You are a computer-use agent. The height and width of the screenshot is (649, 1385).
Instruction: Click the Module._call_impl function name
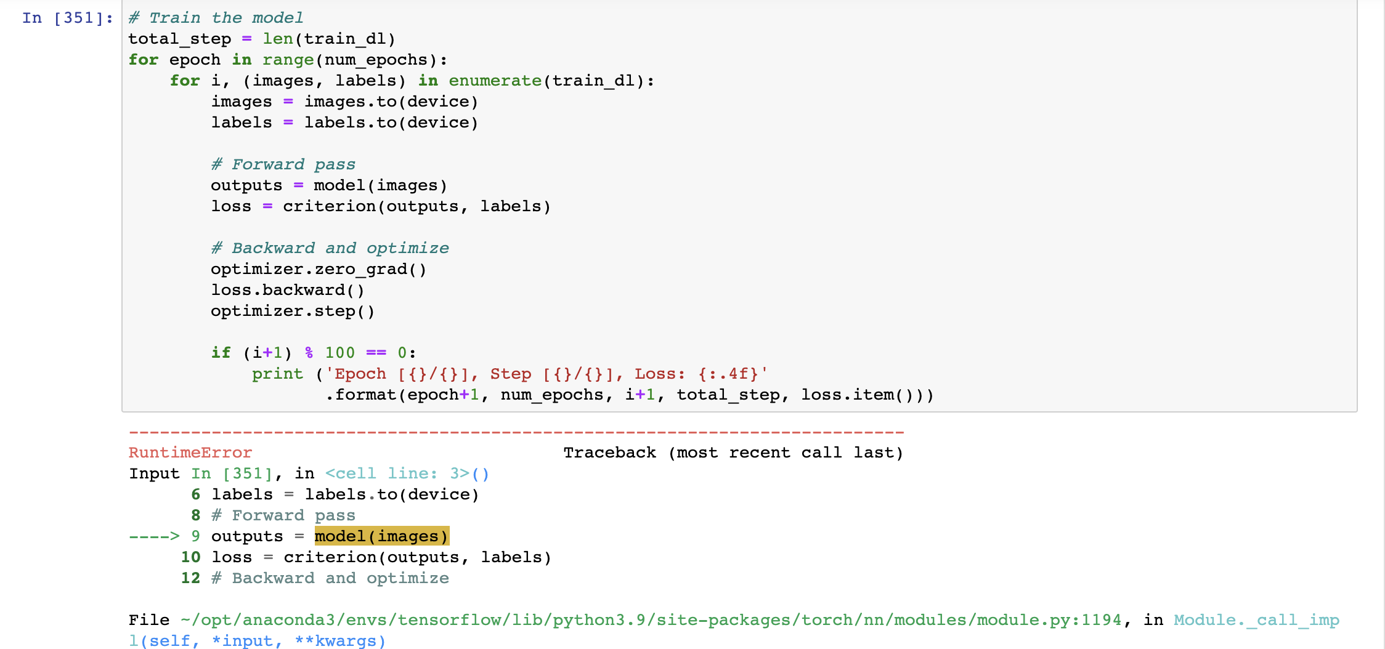[1256, 620]
